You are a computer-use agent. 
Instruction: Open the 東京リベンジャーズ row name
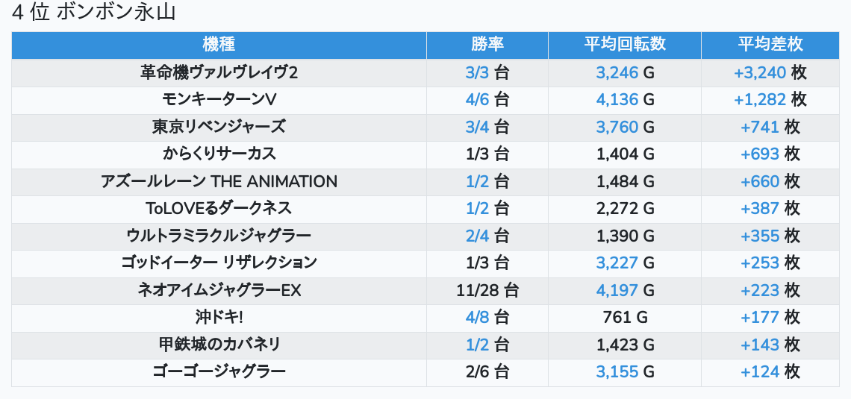click(219, 127)
